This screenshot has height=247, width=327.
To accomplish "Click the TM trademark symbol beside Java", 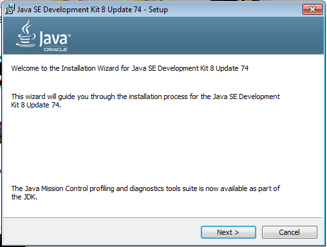I will tap(70, 35).
